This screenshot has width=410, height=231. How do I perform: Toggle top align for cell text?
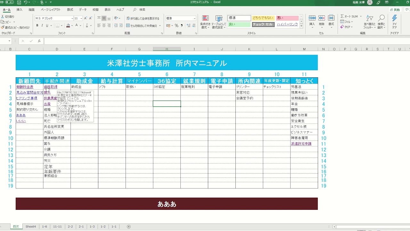[99, 18]
